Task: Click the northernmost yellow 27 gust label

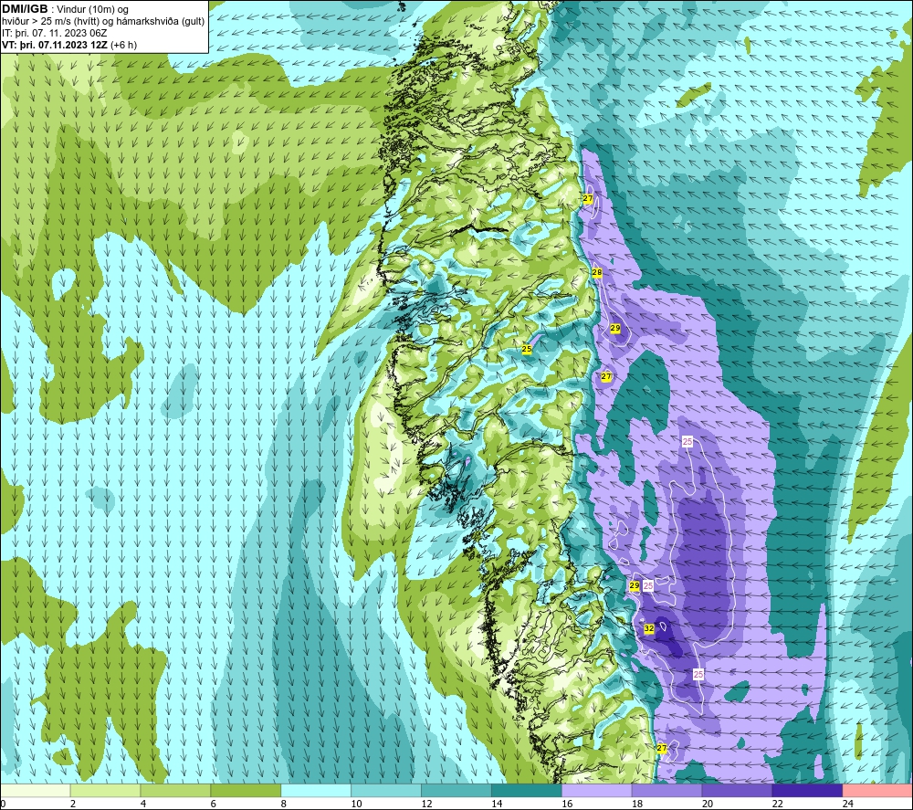Action: pos(587,198)
